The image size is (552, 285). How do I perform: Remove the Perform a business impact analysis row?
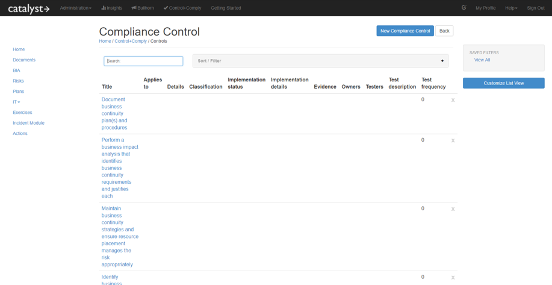coord(453,140)
